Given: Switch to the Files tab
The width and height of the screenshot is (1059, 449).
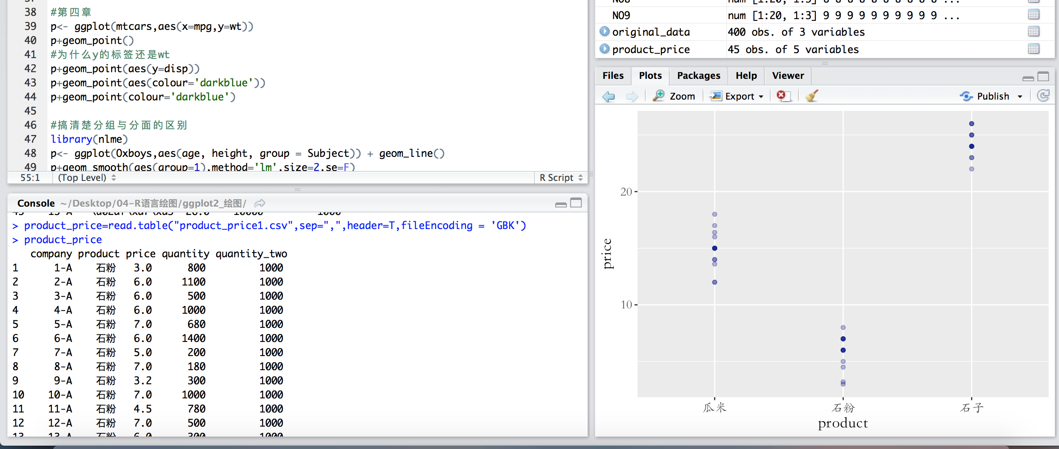Looking at the screenshot, I should coord(612,76).
